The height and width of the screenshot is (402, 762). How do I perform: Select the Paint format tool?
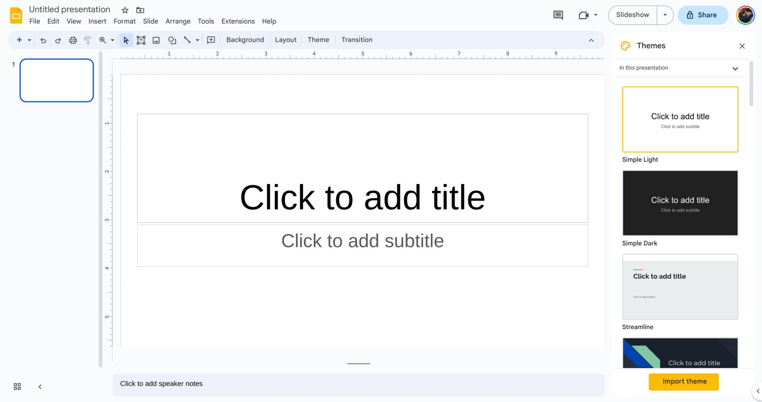pyautogui.click(x=87, y=40)
